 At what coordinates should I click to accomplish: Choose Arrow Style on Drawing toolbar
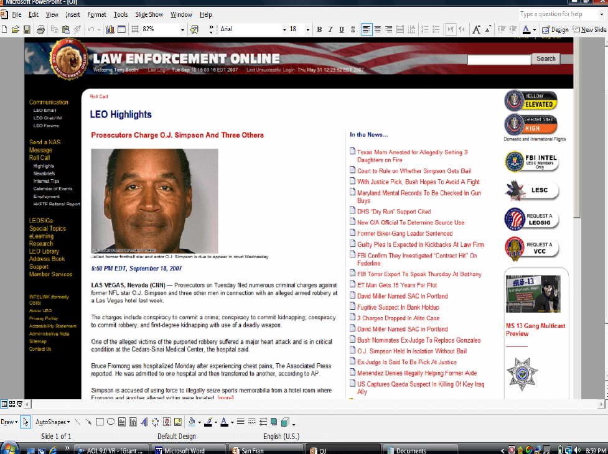tap(263, 422)
